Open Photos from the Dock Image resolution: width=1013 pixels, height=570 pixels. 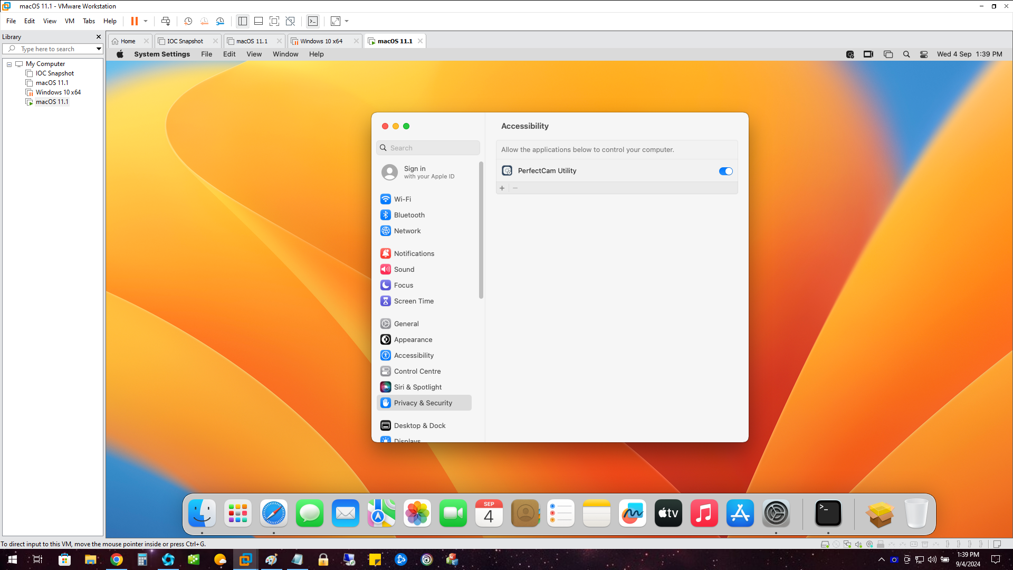pos(417,513)
